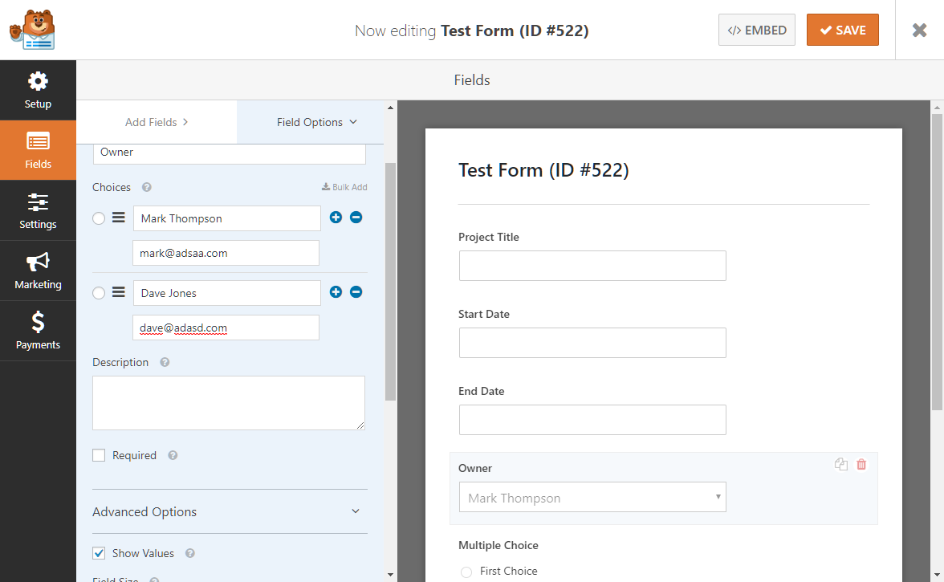Image resolution: width=944 pixels, height=582 pixels.
Task: Open the Setup panel in the sidebar
Action: pos(38,90)
